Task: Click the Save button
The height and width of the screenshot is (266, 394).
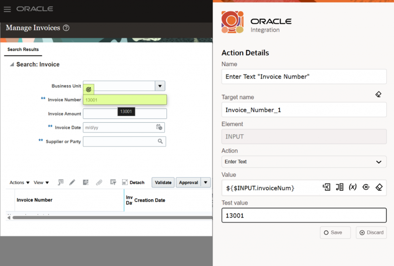Action: click(335, 233)
